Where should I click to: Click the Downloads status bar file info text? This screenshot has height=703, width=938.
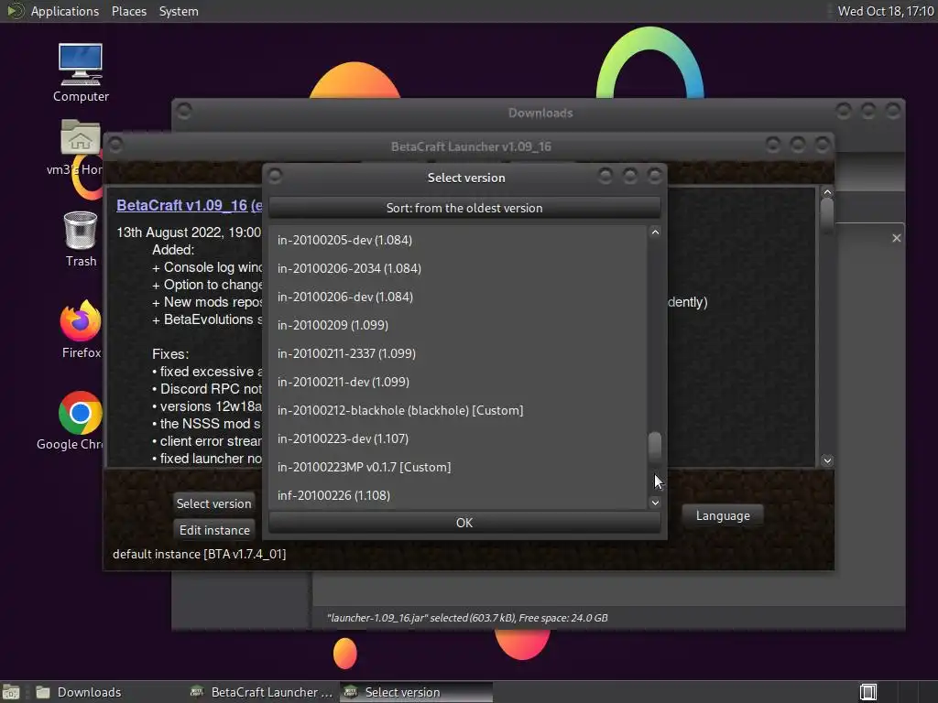[x=467, y=618]
